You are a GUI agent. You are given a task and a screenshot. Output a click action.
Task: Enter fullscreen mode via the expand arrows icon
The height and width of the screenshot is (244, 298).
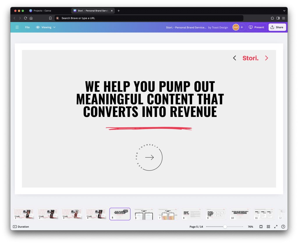pos(276,227)
